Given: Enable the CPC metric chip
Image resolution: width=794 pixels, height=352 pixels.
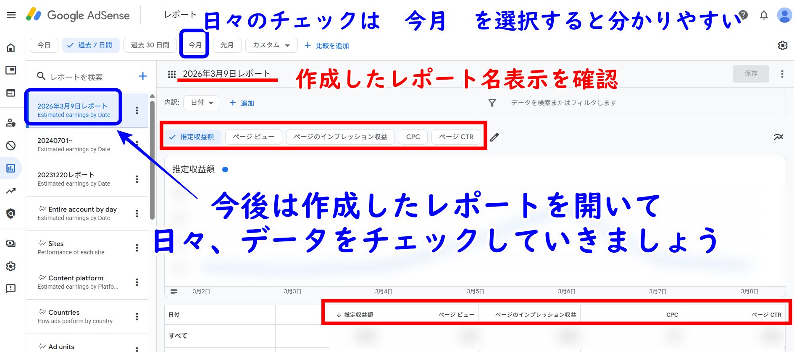Looking at the screenshot, I should click(x=413, y=137).
